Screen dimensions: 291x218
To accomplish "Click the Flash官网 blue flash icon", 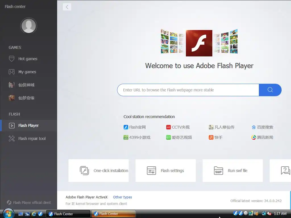I will point(126,127).
